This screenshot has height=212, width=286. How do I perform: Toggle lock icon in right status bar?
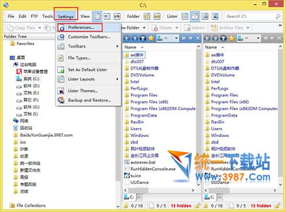tap(277, 206)
